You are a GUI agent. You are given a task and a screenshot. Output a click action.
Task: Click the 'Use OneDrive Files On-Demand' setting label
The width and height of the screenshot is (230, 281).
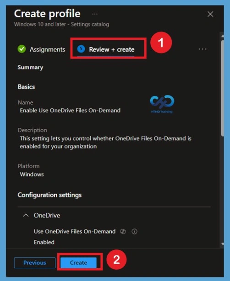point(75,231)
